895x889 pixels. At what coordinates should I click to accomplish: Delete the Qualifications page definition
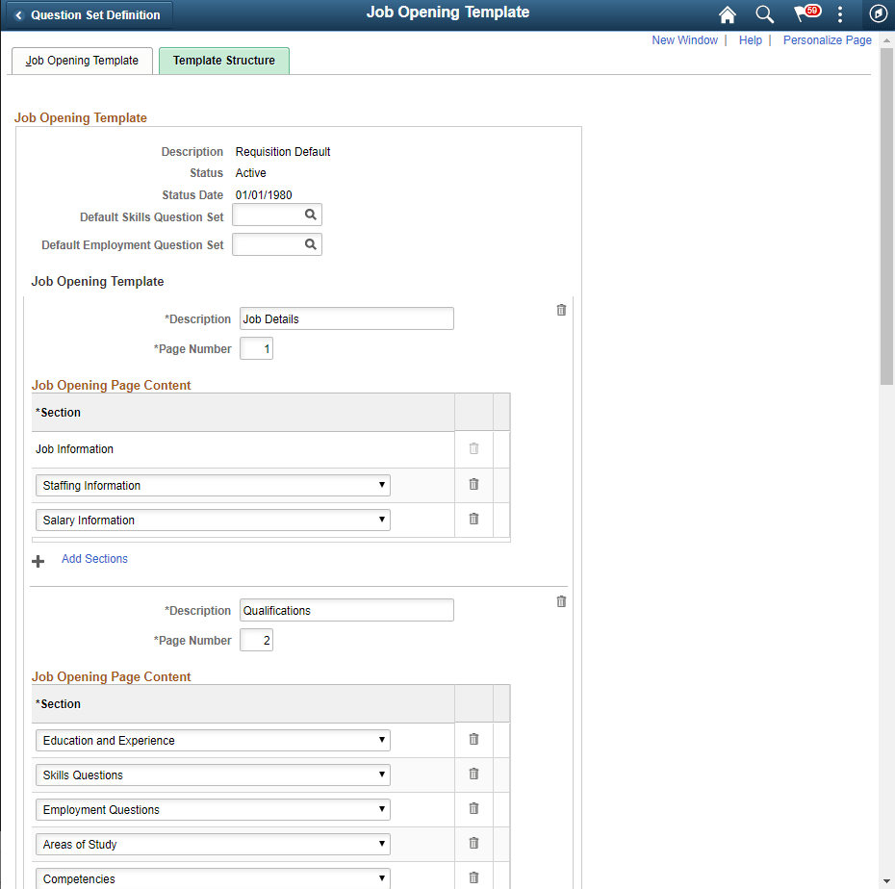(561, 600)
